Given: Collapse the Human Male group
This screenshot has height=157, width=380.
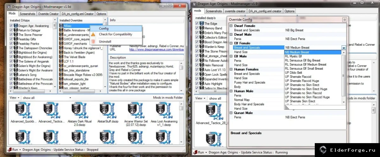Looking at the screenshot, I should [231, 91].
